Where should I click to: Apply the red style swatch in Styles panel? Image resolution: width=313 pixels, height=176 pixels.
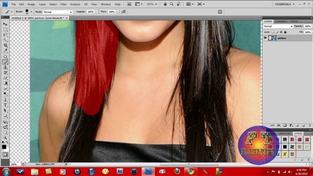click(x=299, y=139)
